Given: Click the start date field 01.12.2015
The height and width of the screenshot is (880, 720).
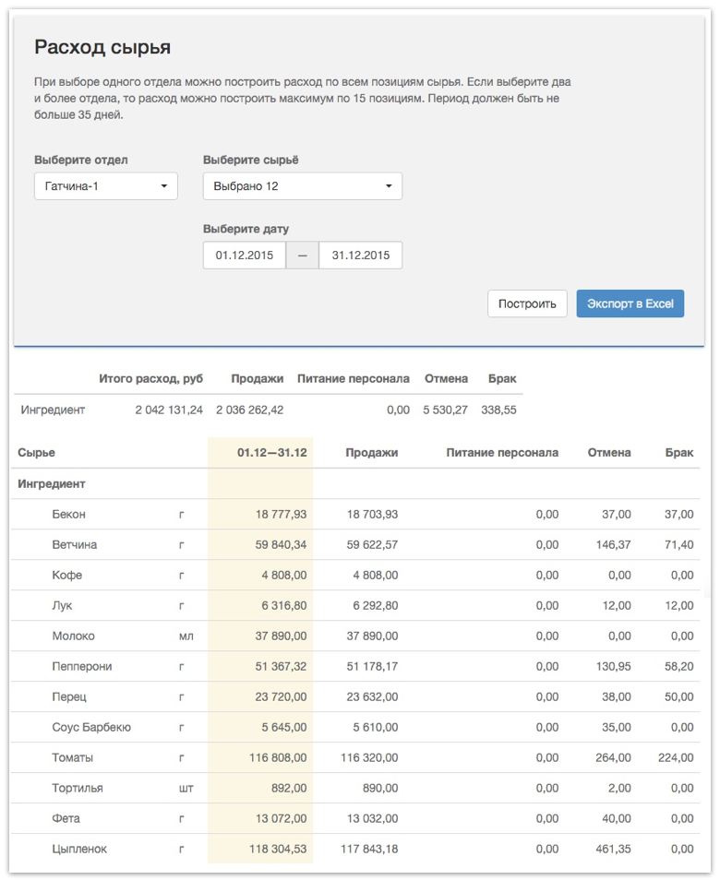Looking at the screenshot, I should click(245, 255).
